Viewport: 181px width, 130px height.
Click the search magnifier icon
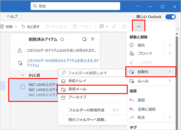35,6
